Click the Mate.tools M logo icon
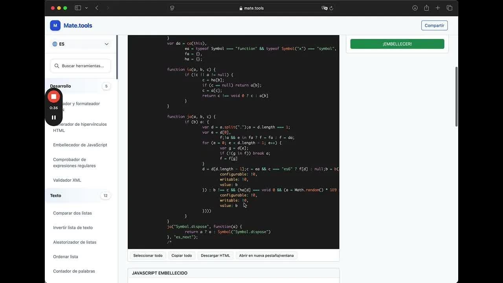The height and width of the screenshot is (283, 503). pyautogui.click(x=55, y=26)
